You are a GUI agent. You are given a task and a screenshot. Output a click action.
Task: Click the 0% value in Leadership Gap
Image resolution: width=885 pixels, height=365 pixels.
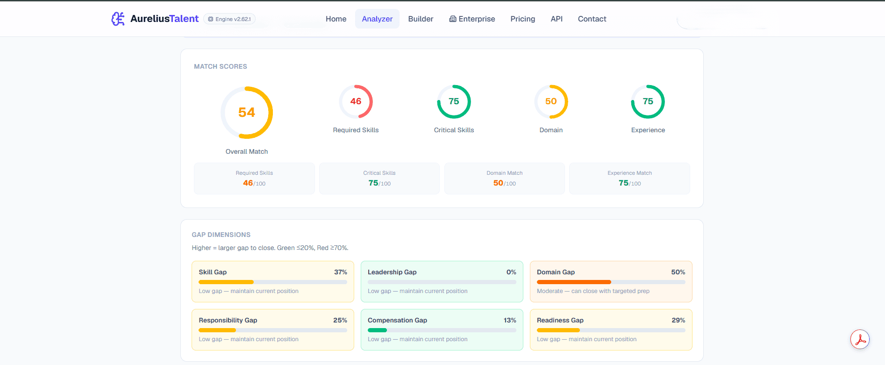click(511, 272)
